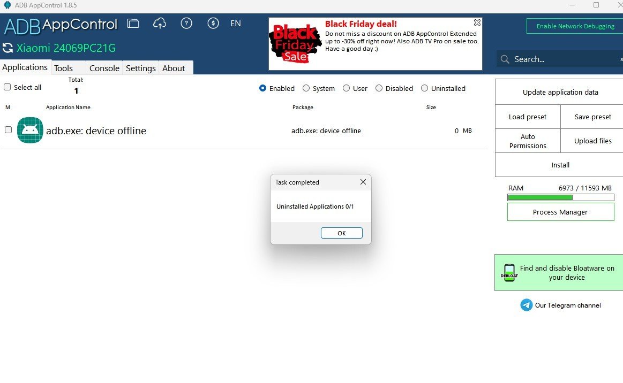Click the Load preset button
The image size is (623, 383).
pyautogui.click(x=528, y=117)
